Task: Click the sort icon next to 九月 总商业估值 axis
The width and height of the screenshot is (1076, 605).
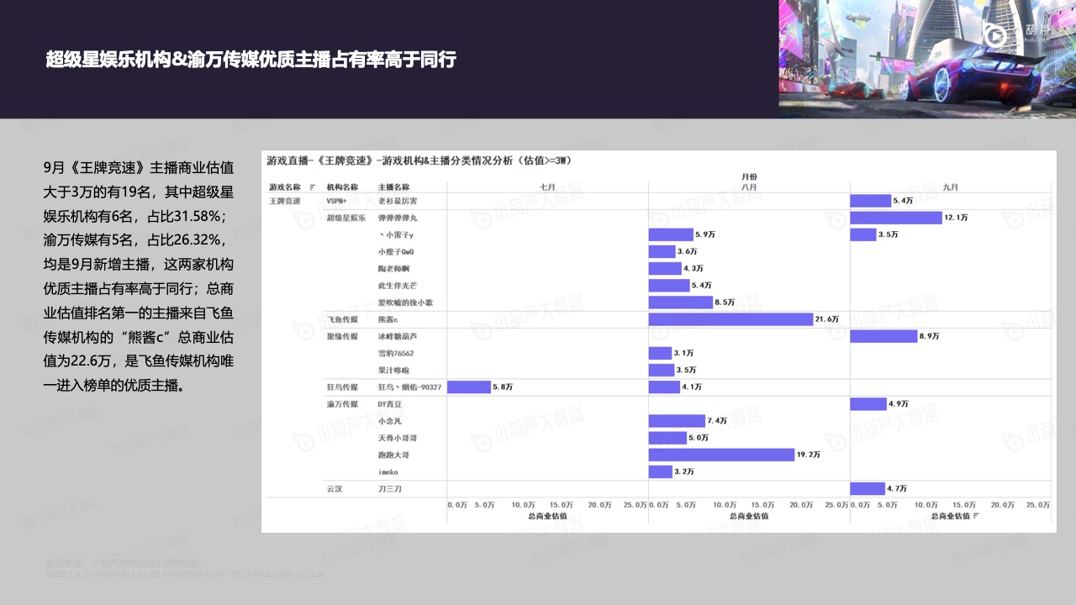Action: (975, 515)
